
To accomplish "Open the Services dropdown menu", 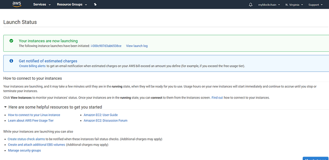I will (x=42, y=5).
